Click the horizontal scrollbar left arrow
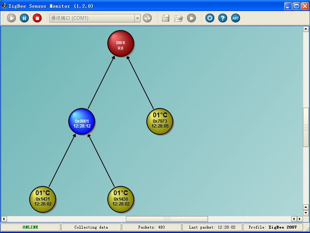Screen dimensions: 310x233 coord(4,219)
